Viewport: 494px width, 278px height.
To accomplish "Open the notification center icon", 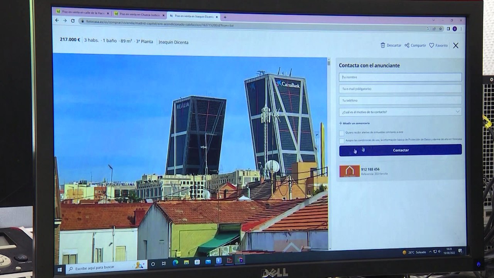I will pyautogui.click(x=460, y=251).
